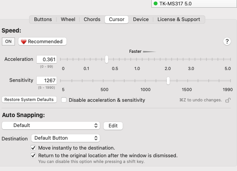Viewport: 237px width, 171px height.
Task: Click the Edit button for Auto Snapping
Action: point(113,125)
